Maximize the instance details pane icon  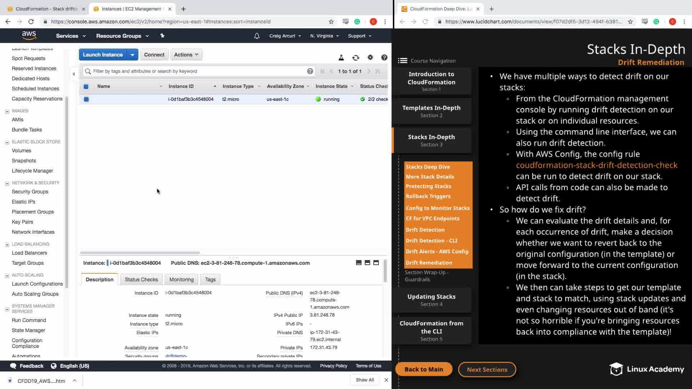coord(376,263)
